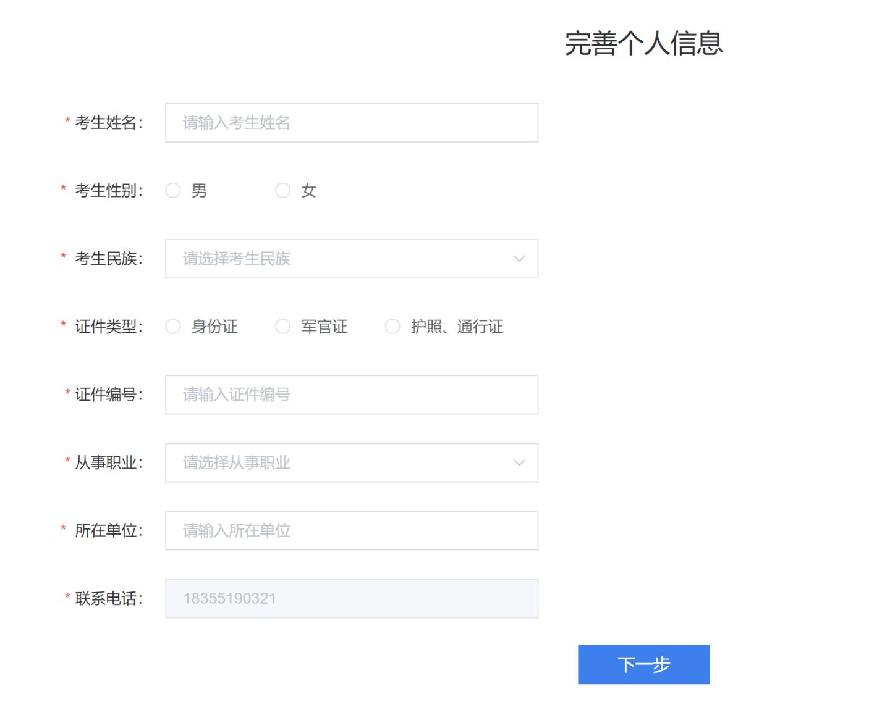
Task: Choose 军官证 as certificate type
Action: coord(283,326)
